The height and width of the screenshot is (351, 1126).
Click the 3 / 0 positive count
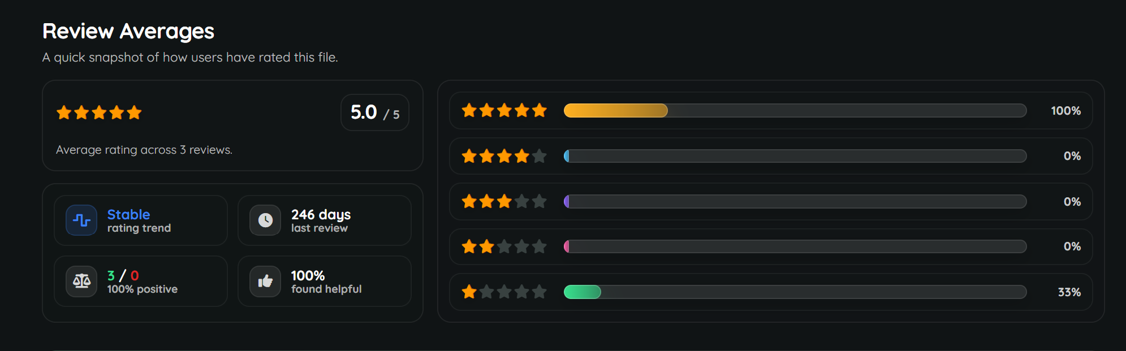(123, 276)
